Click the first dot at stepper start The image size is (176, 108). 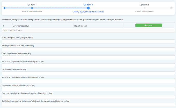(4, 8)
